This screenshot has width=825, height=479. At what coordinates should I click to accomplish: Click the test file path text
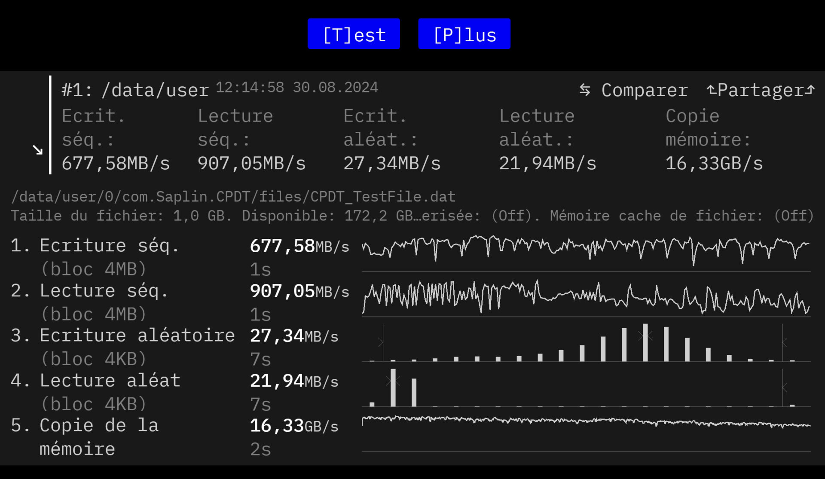233,197
